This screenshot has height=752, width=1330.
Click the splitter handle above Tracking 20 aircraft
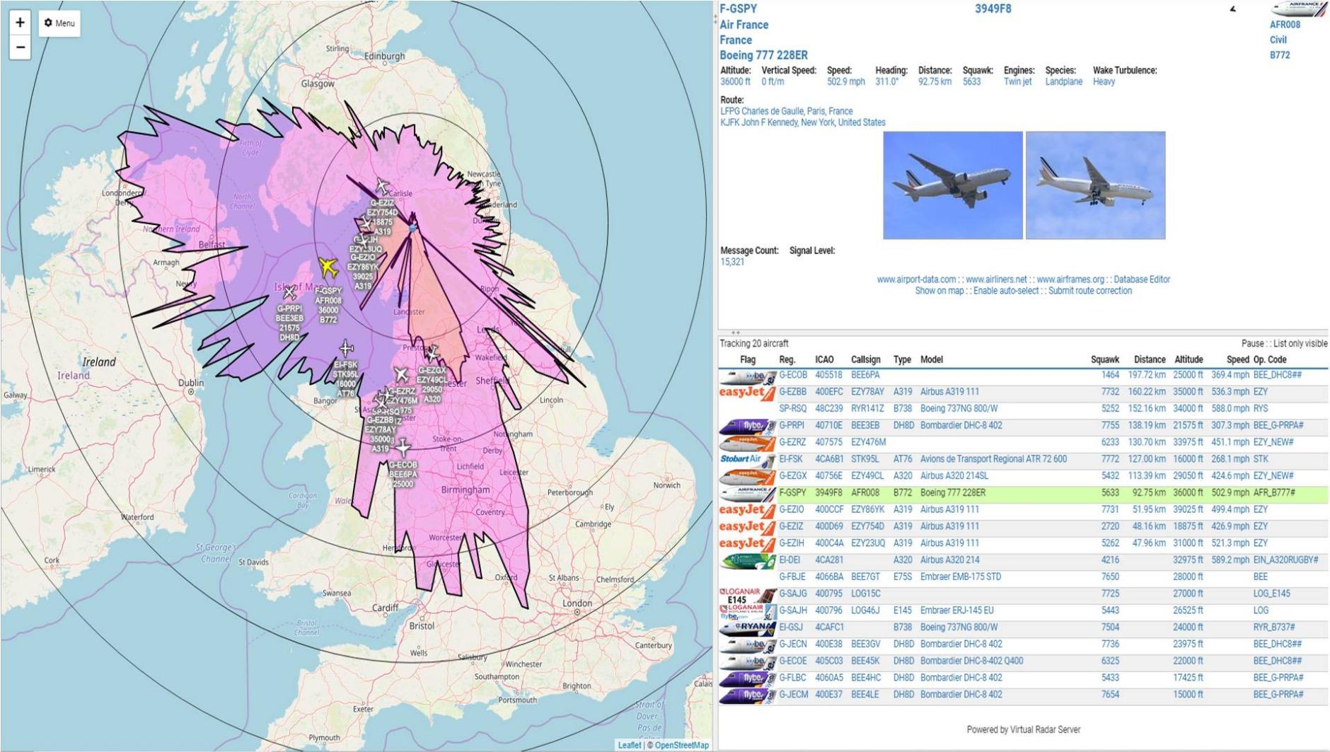(x=736, y=332)
